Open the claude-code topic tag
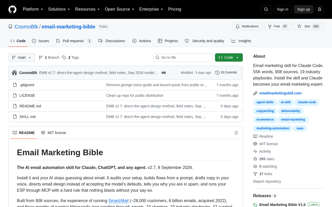This screenshot has height=207, width=332. coord(307,102)
